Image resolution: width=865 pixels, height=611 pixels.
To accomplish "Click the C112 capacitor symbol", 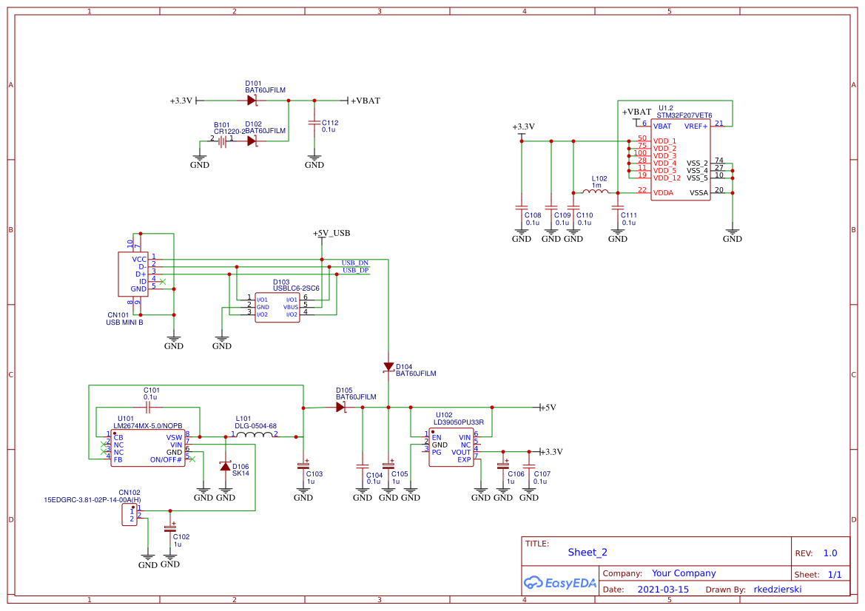I will pyautogui.click(x=314, y=122).
